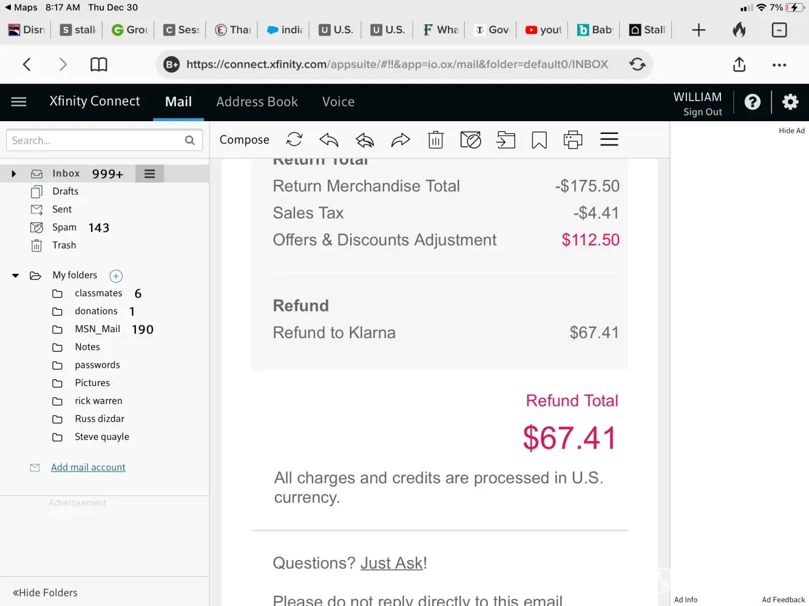
Task: Delete the email with the trash icon
Action: tap(436, 140)
